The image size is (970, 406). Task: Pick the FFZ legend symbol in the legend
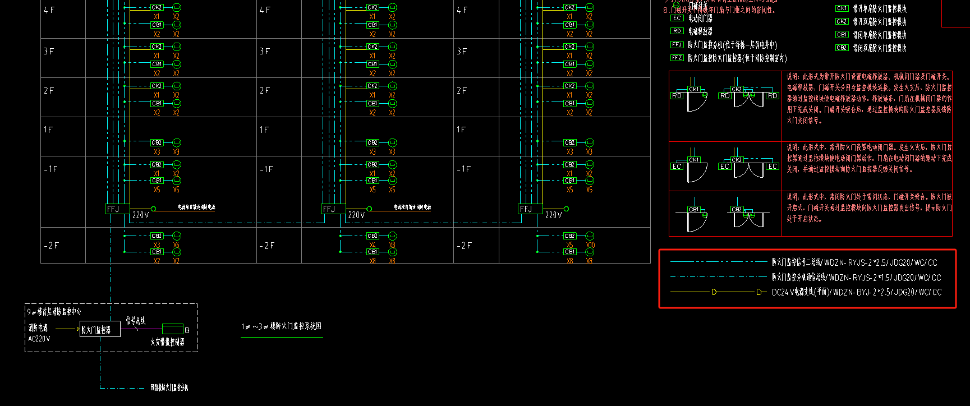pyautogui.click(x=677, y=57)
